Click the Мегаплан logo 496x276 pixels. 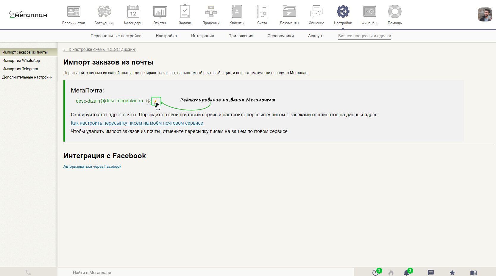(28, 14)
